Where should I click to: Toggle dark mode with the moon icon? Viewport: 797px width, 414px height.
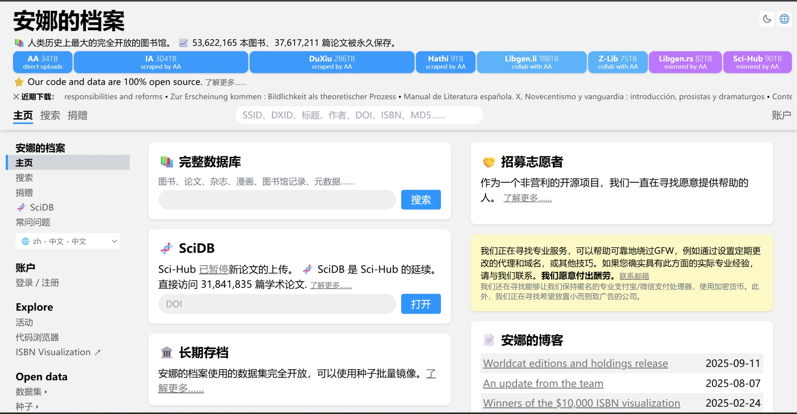(x=767, y=19)
